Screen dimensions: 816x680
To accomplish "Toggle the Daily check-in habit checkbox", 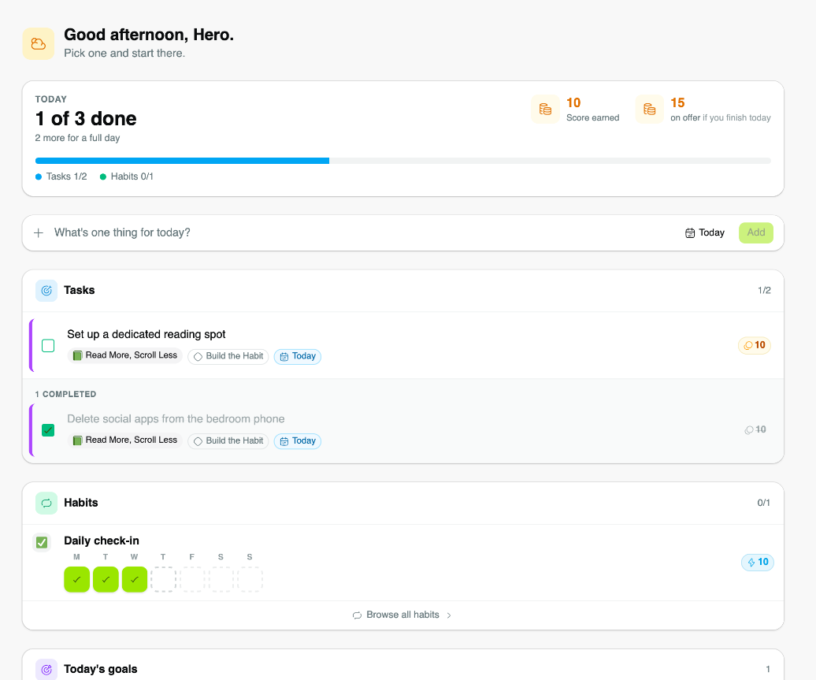I will [x=42, y=543].
